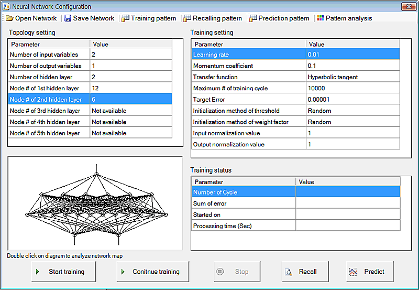Select Node # of 1st hidden layer value
The height and width of the screenshot is (290, 419).
pyautogui.click(x=130, y=88)
